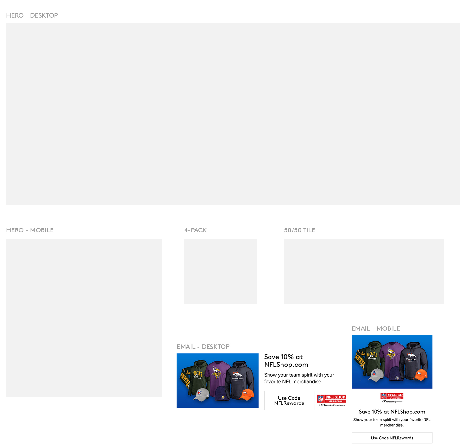The width and height of the screenshot is (467, 446).
Task: Select the desktop email merchandise image
Action: pyautogui.click(x=218, y=381)
